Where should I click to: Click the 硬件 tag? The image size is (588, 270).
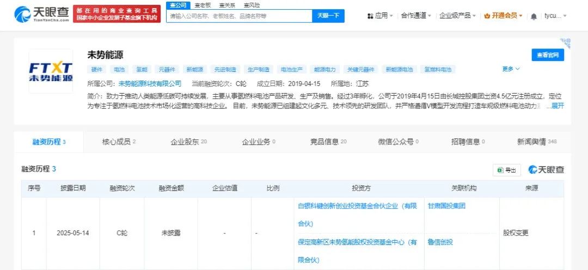pyautogui.click(x=97, y=69)
